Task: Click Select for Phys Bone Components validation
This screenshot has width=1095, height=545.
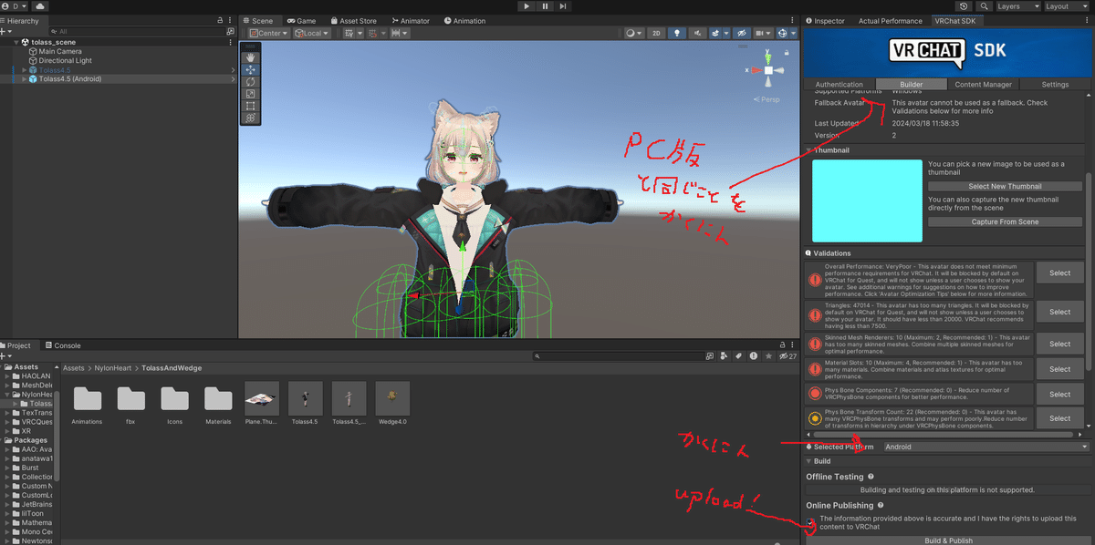Action: (1059, 394)
